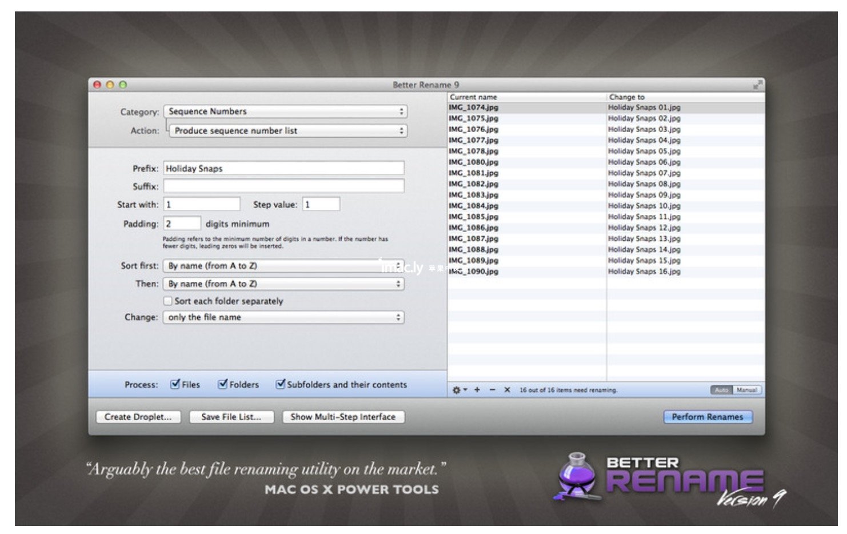This screenshot has width=847, height=534.
Task: Click new name Holiday Snaps 14.jpg
Action: (644, 249)
